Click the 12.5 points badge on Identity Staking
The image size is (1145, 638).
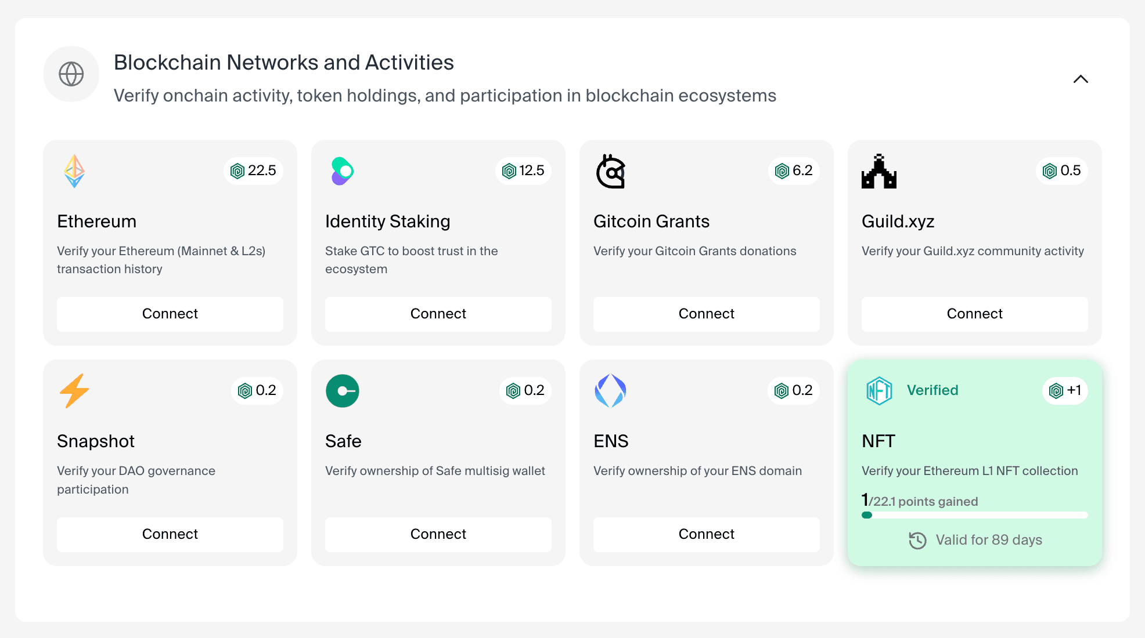523,171
